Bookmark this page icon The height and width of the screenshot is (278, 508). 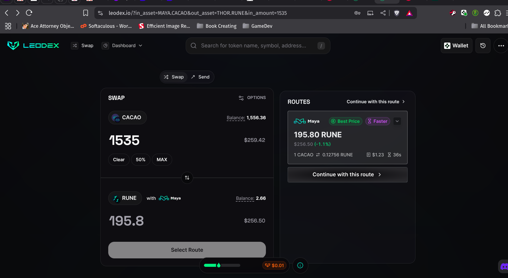[x=86, y=13]
